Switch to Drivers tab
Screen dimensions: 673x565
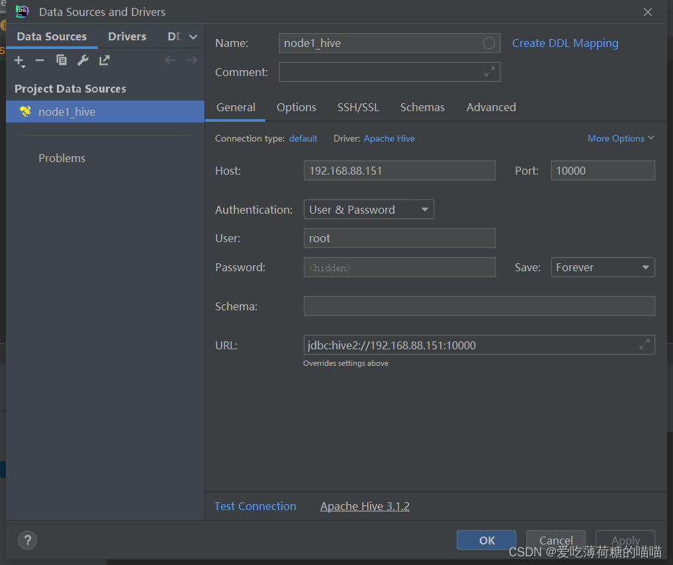[x=127, y=36]
